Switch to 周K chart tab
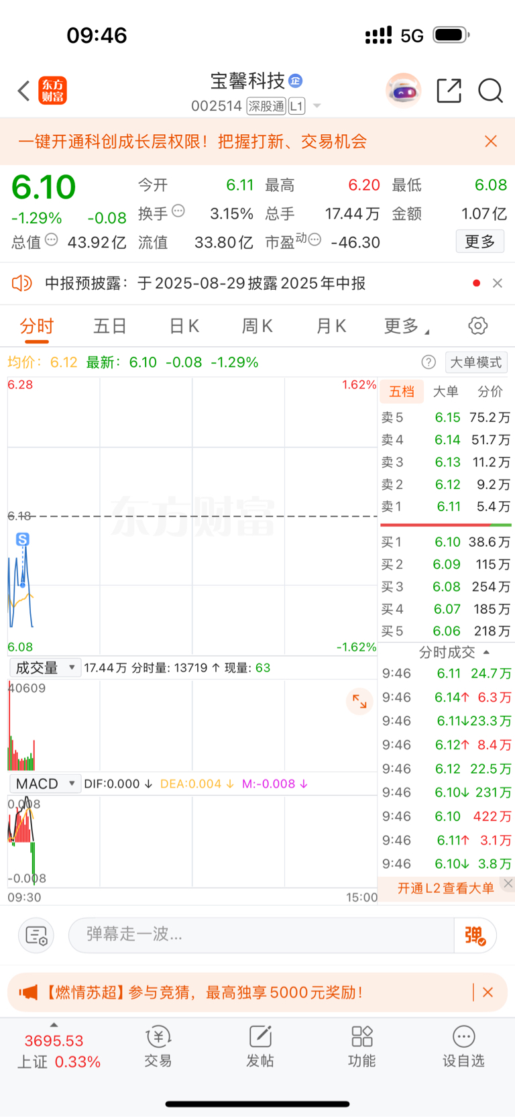 tap(257, 326)
